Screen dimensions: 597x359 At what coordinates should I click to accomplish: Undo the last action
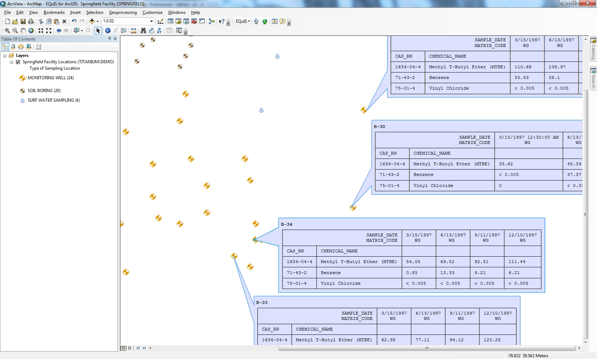click(74, 21)
